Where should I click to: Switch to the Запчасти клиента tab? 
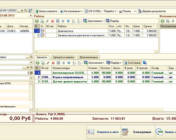tap(63, 57)
